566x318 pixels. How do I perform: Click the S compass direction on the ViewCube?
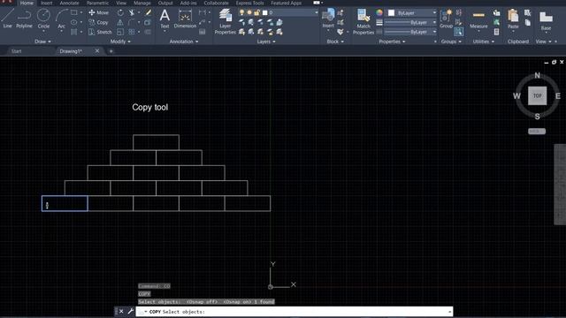pyautogui.click(x=537, y=116)
